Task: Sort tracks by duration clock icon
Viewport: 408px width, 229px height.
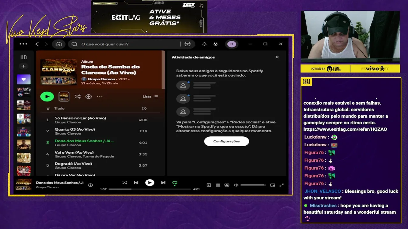Action: [x=144, y=108]
